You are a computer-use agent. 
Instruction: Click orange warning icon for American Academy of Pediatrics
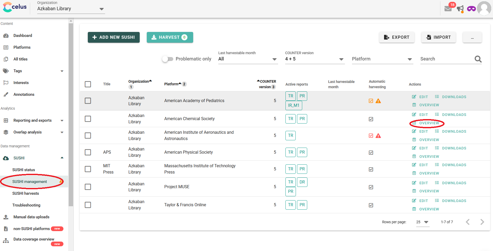(378, 101)
